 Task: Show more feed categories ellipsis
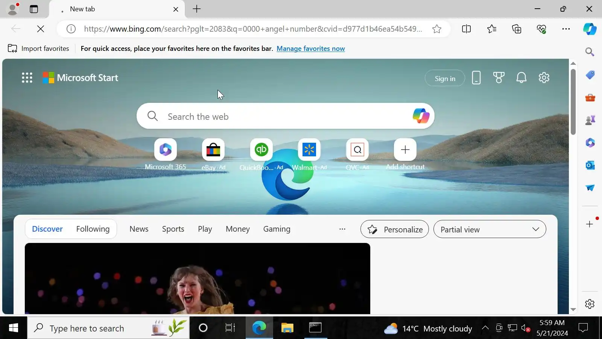[342, 229]
